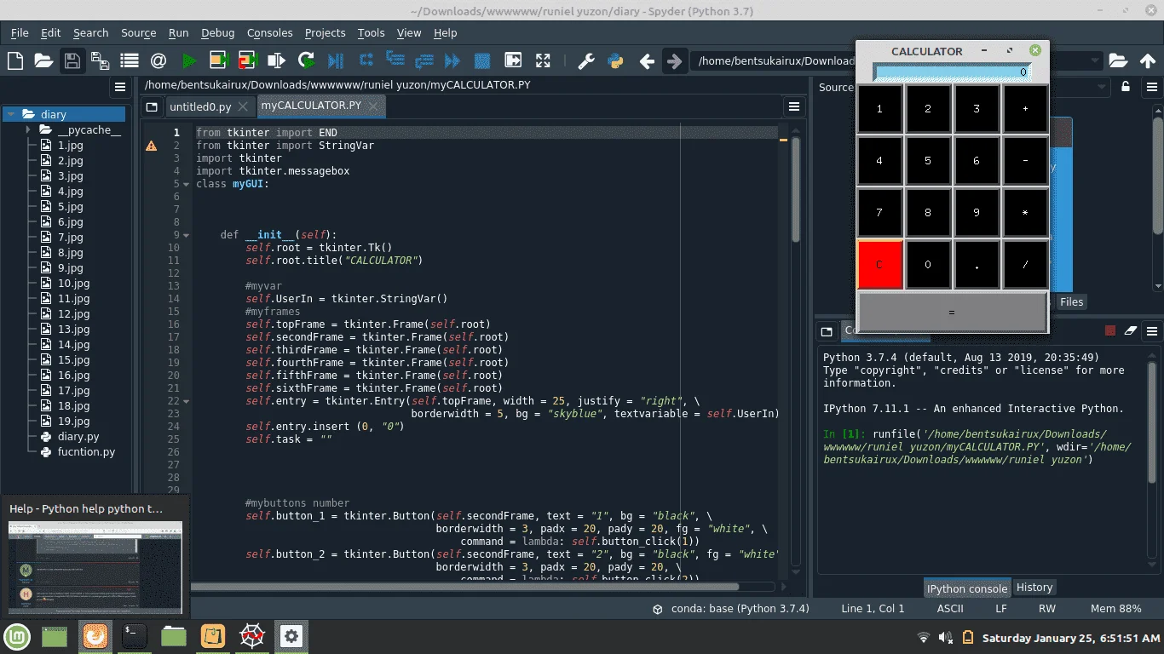Open the file list icon in the toolbar
This screenshot has width=1164, height=654.
(x=130, y=60)
